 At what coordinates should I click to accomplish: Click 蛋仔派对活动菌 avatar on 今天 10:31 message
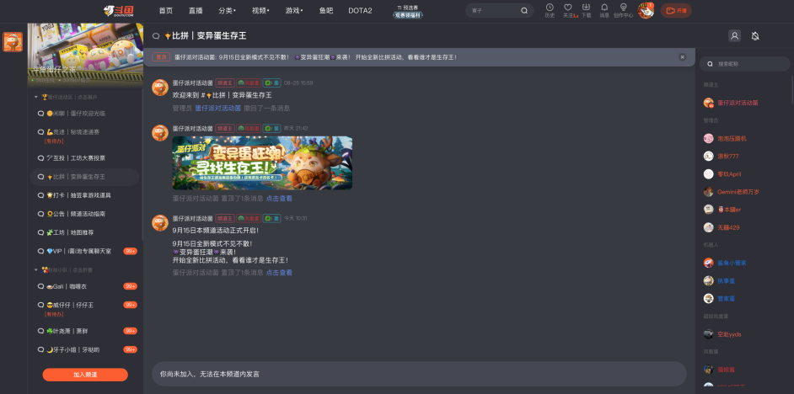160,222
